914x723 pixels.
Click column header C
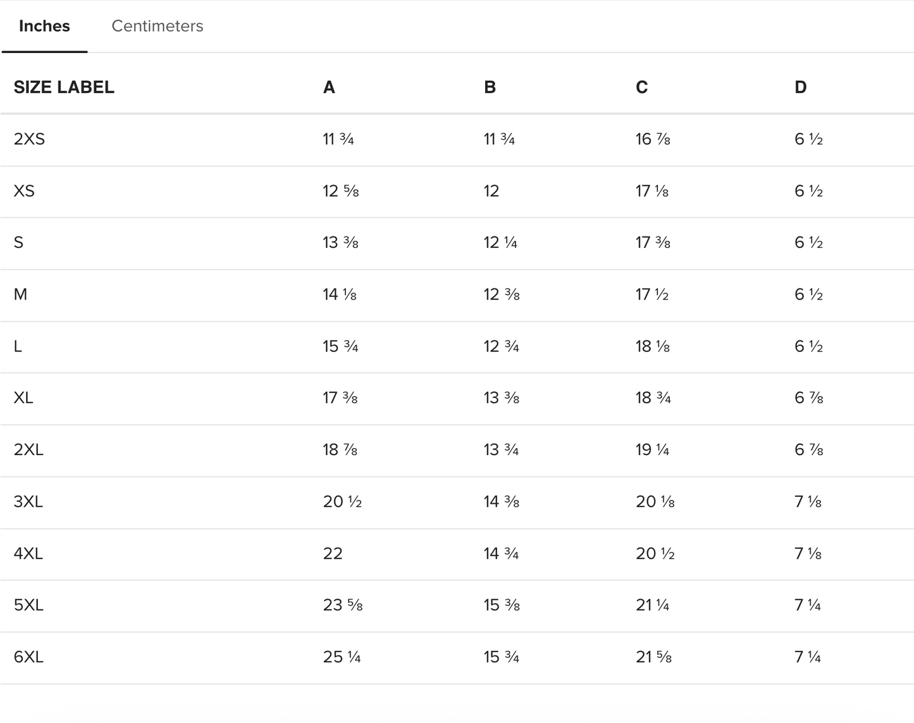point(641,87)
